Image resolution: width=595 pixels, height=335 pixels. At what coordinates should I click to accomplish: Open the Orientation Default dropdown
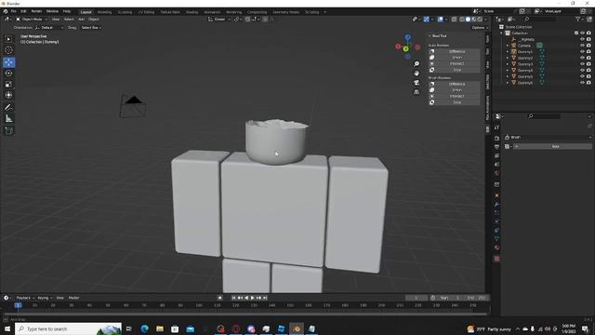[x=49, y=28]
